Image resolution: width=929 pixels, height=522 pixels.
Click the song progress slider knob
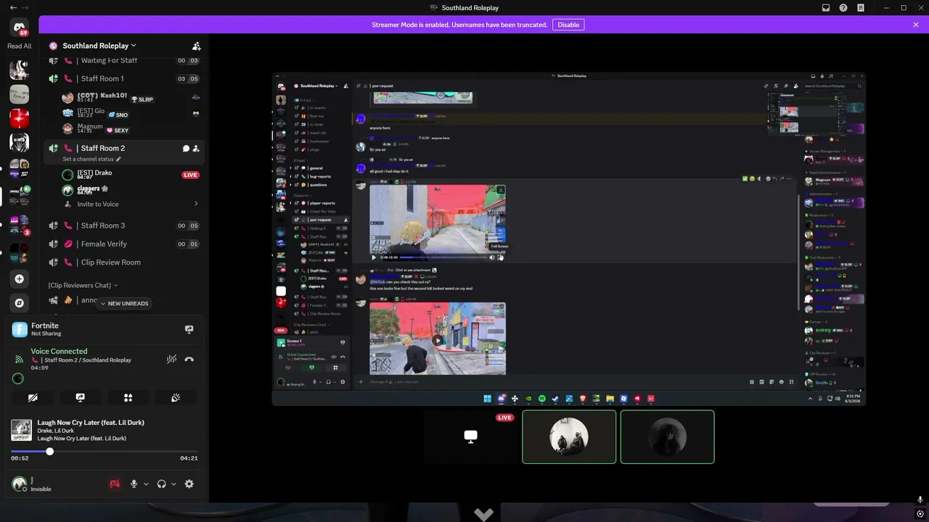(49, 452)
